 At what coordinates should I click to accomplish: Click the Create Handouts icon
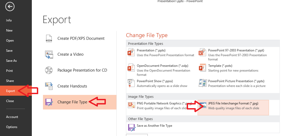[49, 86]
